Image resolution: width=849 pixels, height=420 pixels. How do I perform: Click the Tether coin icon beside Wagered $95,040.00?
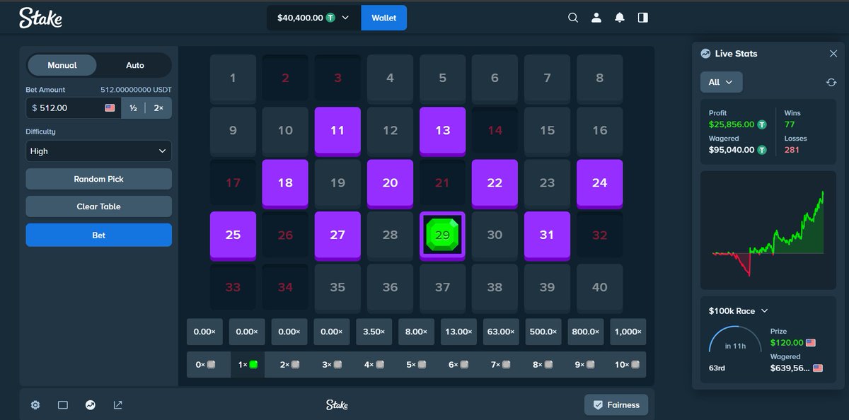tap(762, 150)
